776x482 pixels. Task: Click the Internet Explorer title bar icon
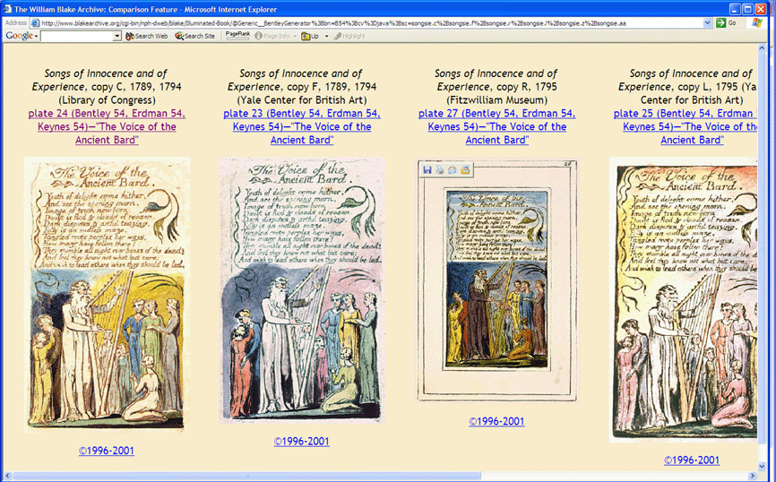8,9
